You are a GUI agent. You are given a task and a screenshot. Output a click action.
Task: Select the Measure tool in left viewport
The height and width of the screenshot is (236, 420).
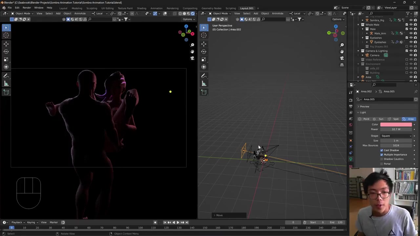[x=6, y=84]
